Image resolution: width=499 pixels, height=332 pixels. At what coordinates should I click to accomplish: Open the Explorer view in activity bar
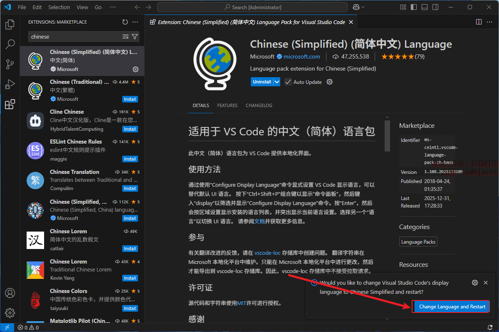10,24
